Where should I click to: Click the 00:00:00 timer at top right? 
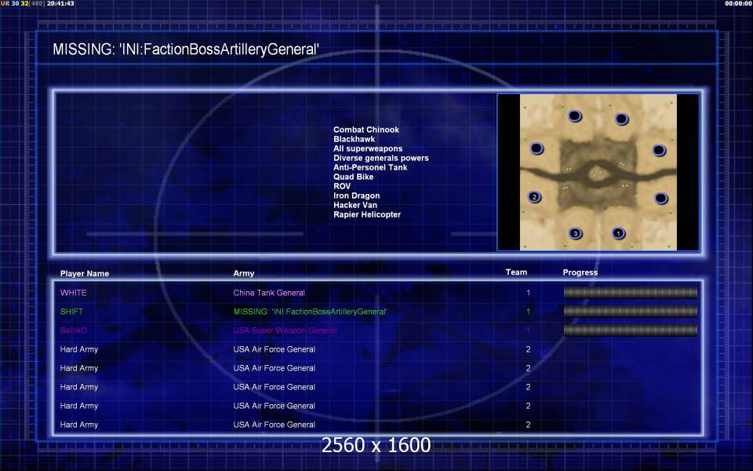click(x=738, y=4)
